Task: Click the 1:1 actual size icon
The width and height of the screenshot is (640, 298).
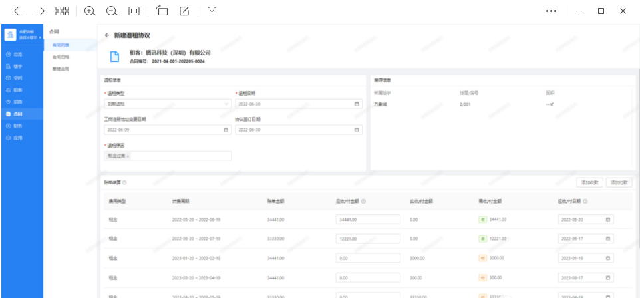Action: click(x=134, y=11)
